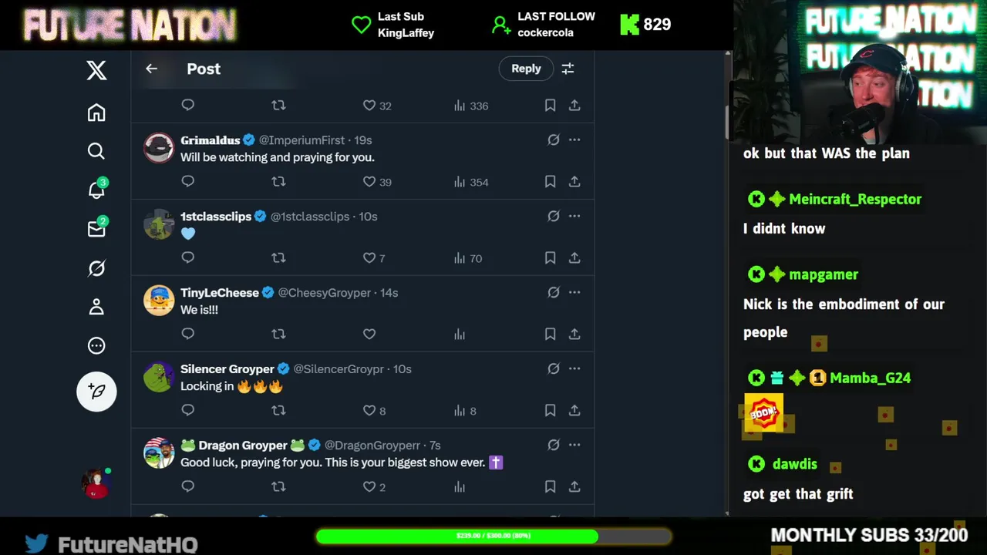Screen dimensions: 987x555
Task: Open the X logo home tab
Action: [96, 71]
